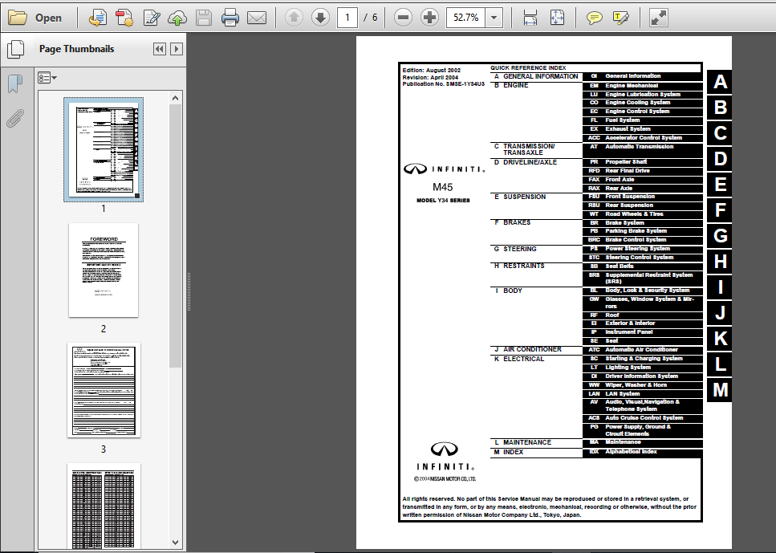The image size is (776, 553).
Task: Open thumbnail options menu dropdown
Action: [x=47, y=78]
